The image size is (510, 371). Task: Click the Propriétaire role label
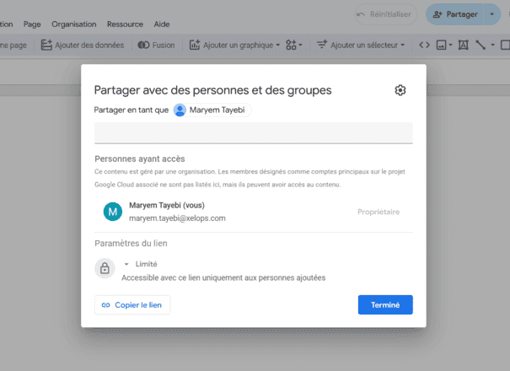tap(378, 212)
